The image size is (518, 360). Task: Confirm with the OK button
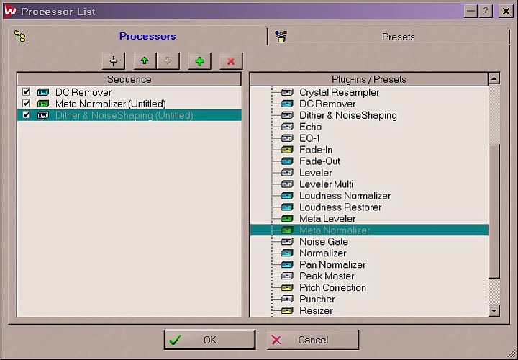[209, 340]
